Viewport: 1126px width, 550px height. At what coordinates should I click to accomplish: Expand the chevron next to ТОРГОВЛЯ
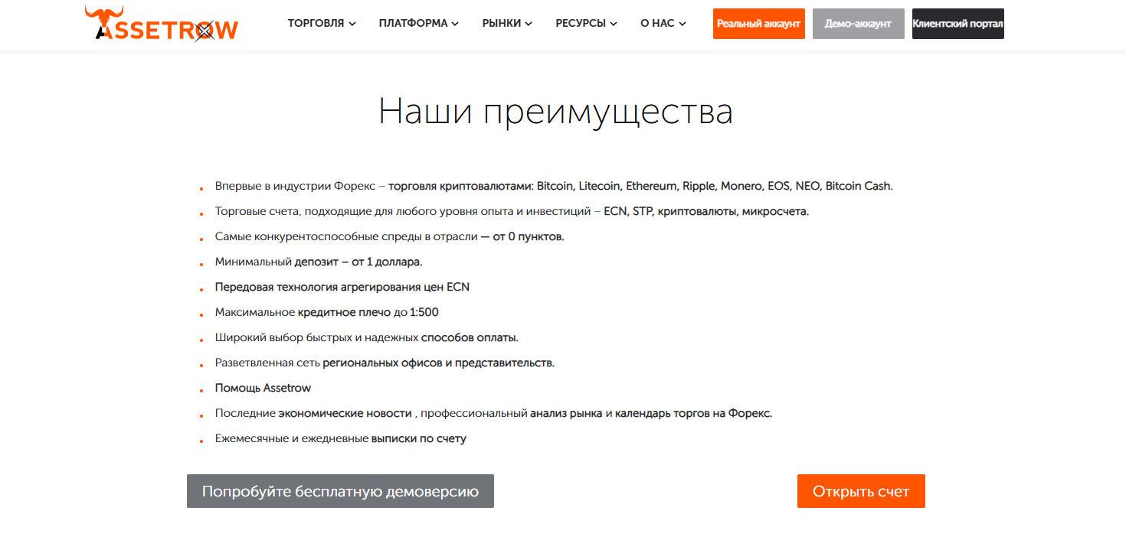pos(352,24)
